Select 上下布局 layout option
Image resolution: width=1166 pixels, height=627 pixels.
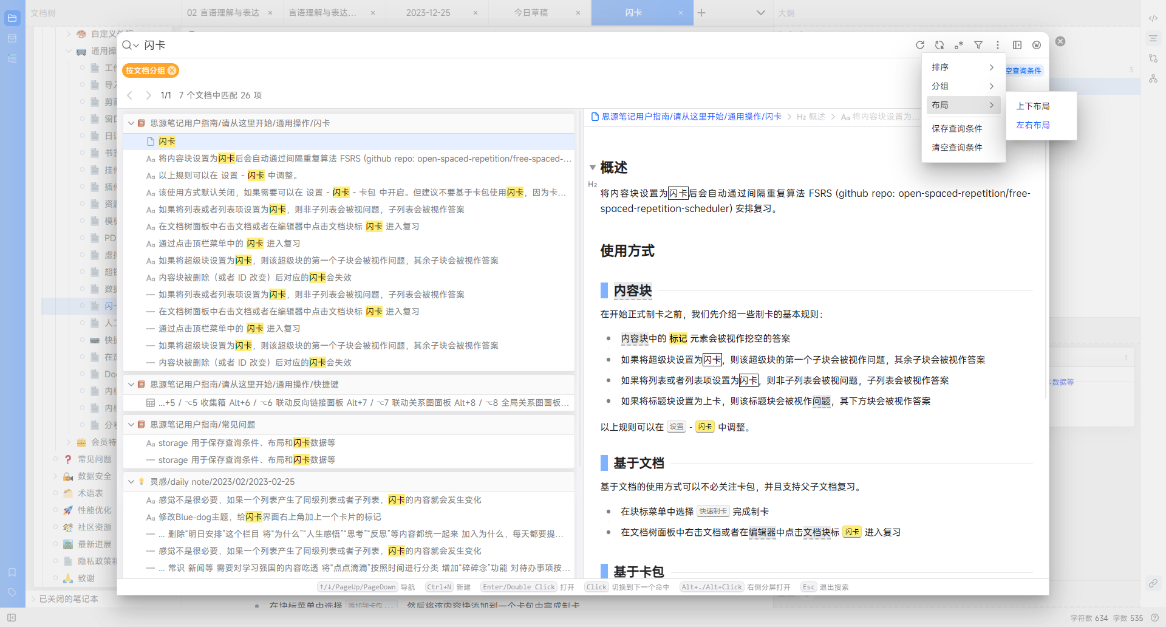(1033, 106)
